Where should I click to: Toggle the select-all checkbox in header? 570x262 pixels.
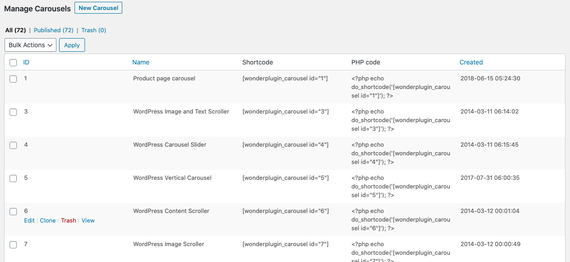[x=13, y=63]
